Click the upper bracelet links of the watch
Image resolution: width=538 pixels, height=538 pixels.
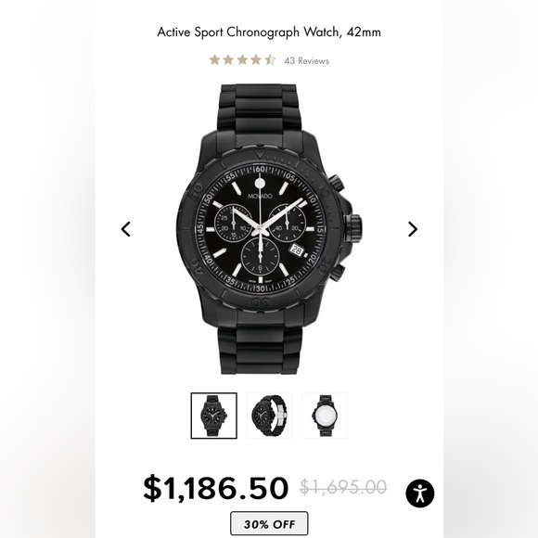coord(260,109)
